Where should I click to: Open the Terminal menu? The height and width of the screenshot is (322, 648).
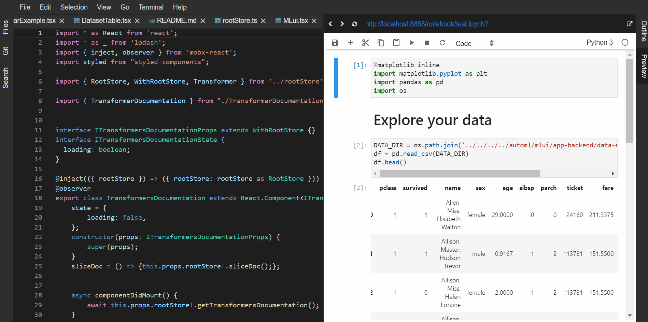151,7
